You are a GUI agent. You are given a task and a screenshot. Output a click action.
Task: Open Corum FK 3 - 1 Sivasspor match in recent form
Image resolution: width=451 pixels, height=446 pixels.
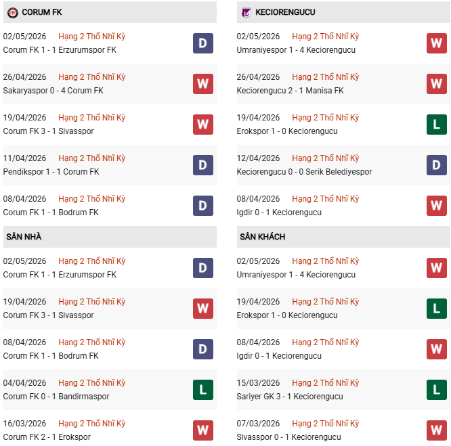(x=48, y=131)
